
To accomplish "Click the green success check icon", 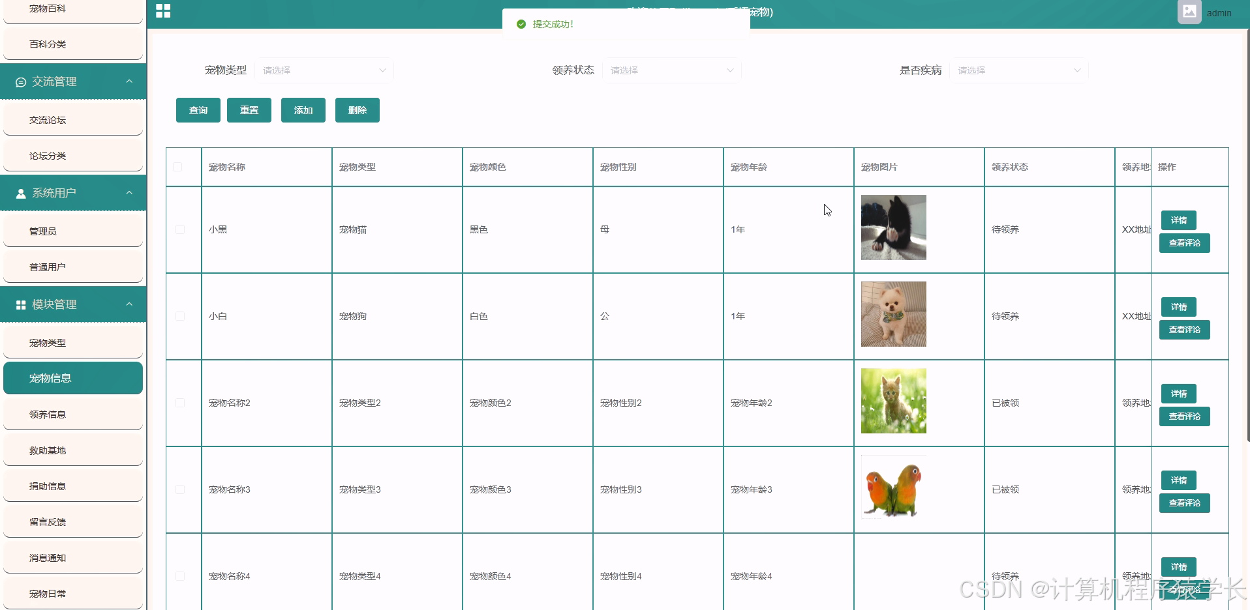I will 521,24.
